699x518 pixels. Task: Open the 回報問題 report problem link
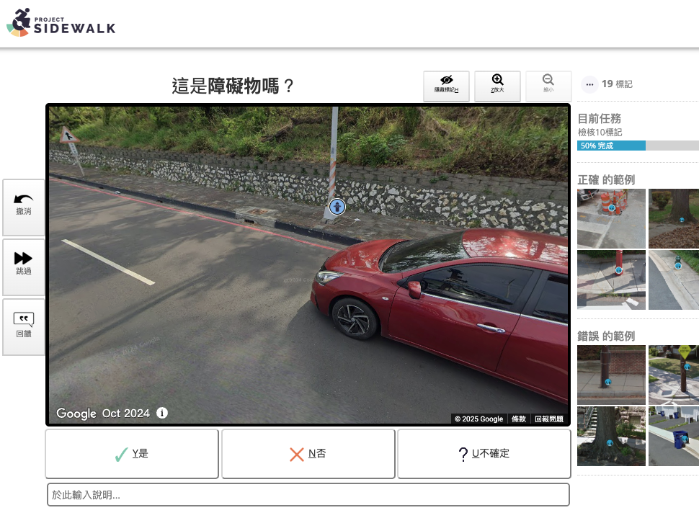549,419
